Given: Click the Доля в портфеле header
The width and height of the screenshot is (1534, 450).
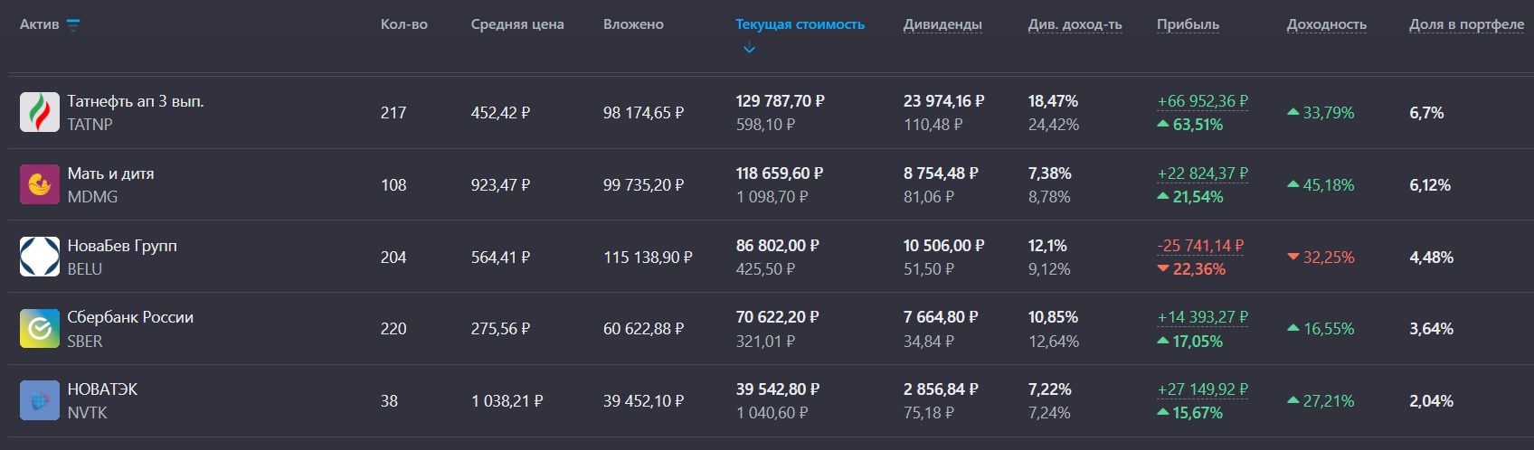Looking at the screenshot, I should [x=1466, y=24].
